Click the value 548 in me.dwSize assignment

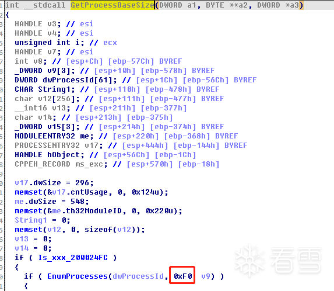coord(78,202)
